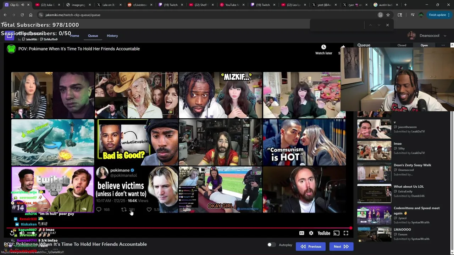This screenshot has height=255, width=454.
Task: View site information icon in address bar
Action: pos(41,15)
